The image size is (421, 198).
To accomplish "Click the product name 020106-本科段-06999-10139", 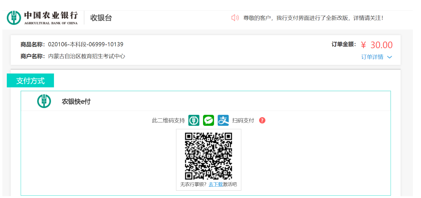I will 85,44.
